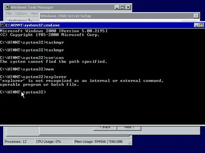
Task: Click the mem command line
Action: (27, 69)
